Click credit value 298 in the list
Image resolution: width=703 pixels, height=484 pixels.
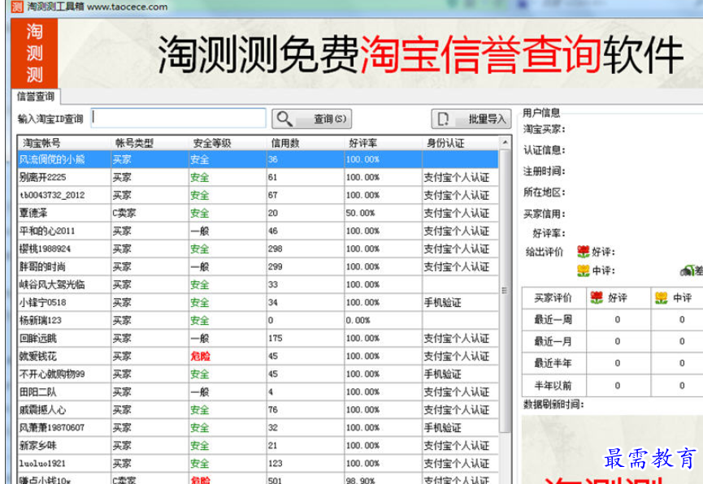tap(276, 249)
